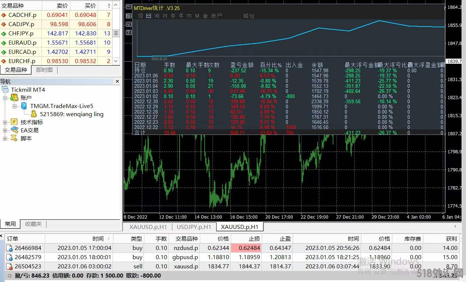Click the green up-arrow beside CHFJPY.p
466x282 pixels.
(x=4, y=34)
